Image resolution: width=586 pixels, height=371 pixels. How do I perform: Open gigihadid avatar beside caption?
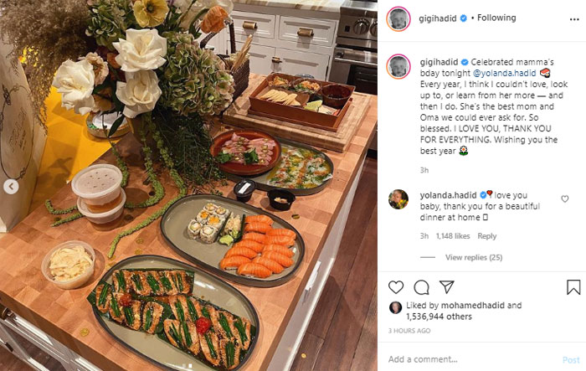click(398, 66)
